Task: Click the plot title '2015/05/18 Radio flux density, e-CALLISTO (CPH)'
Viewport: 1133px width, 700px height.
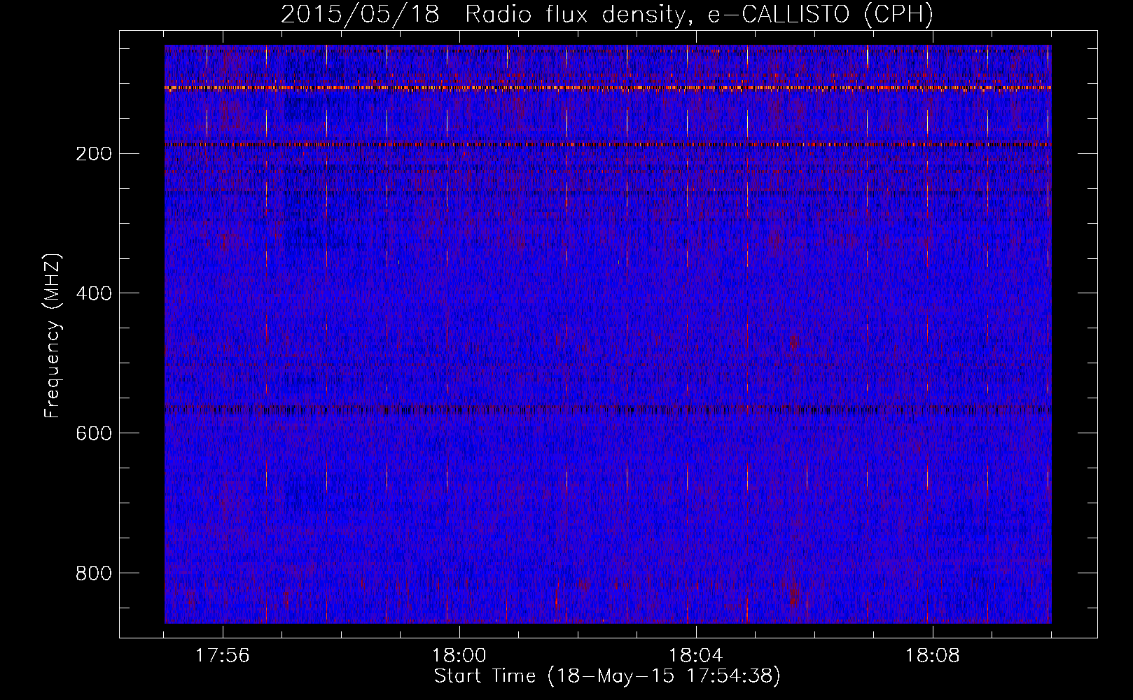Action: coord(607,15)
